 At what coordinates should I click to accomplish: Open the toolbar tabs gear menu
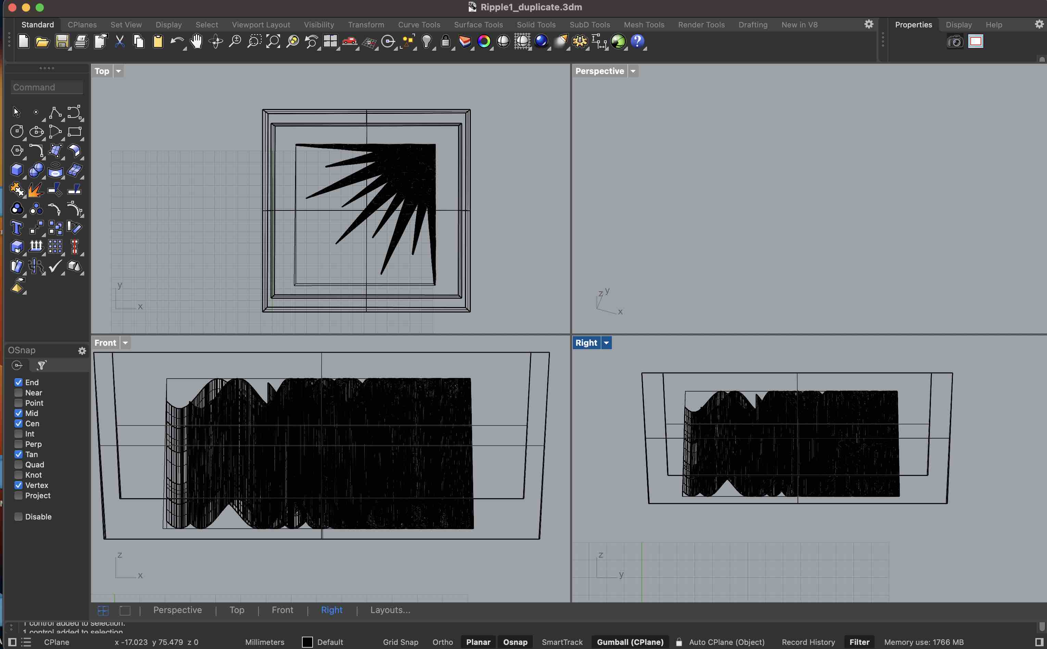point(869,24)
